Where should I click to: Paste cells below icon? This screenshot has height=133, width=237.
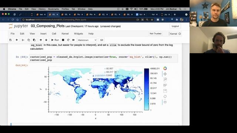[x=34, y=40]
